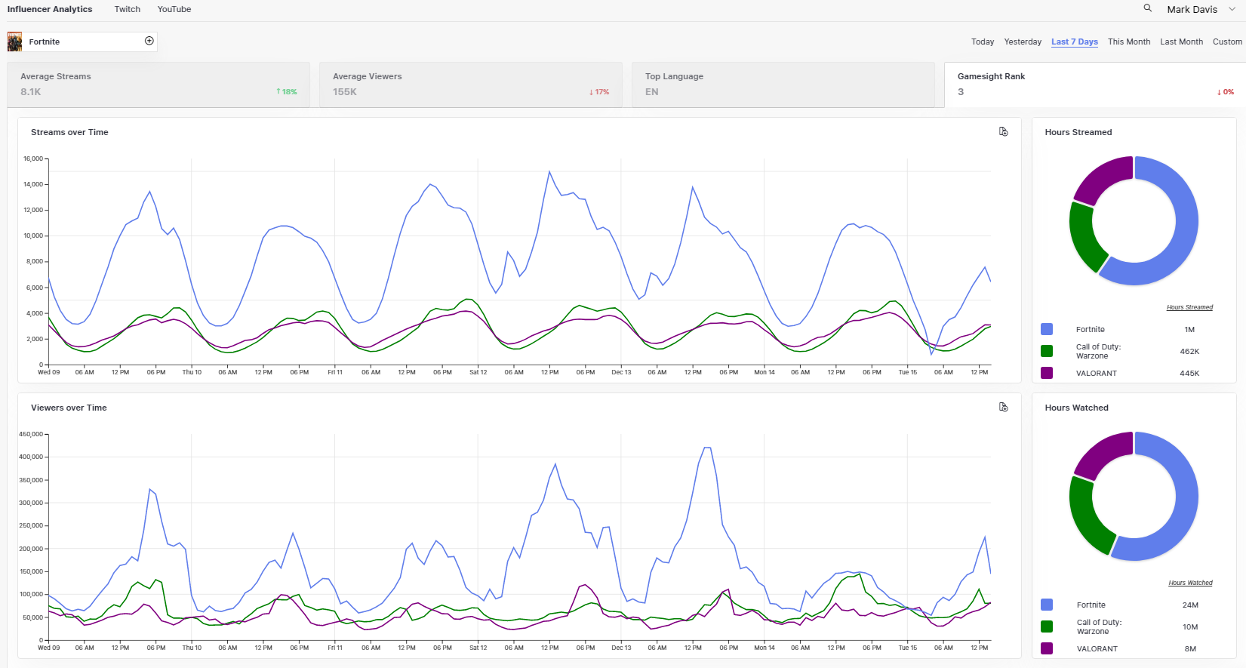Click the VALORANT label in Hours Streamed legend
Screen dimensions: 1246x668
[1097, 373]
